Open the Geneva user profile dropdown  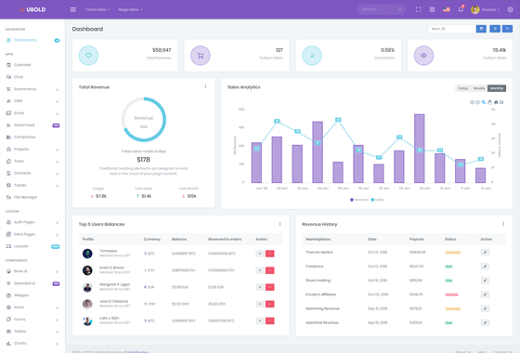(x=485, y=9)
